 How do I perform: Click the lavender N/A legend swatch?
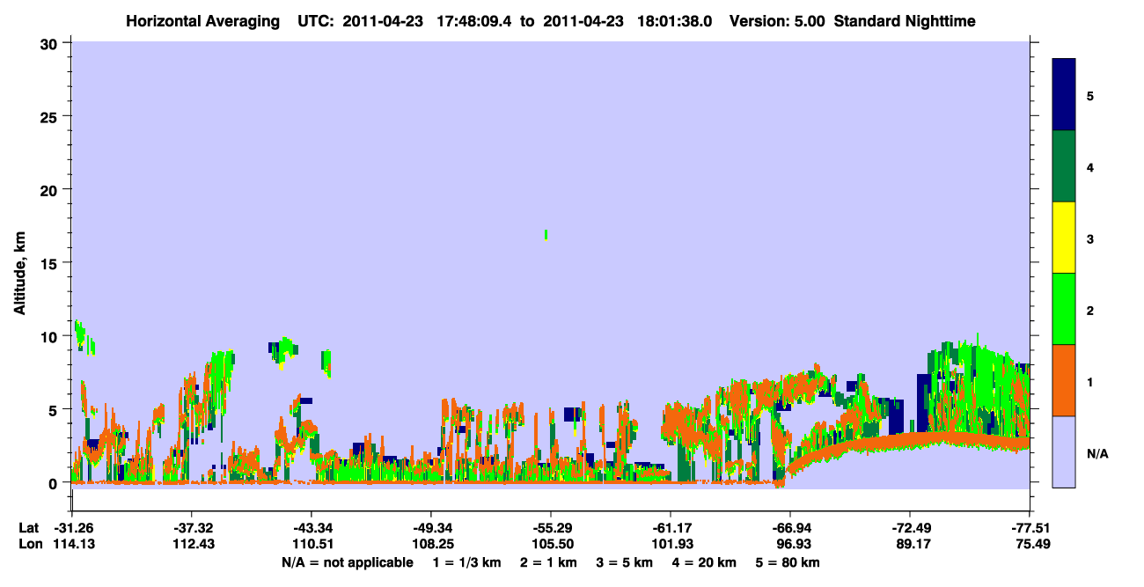click(1064, 451)
